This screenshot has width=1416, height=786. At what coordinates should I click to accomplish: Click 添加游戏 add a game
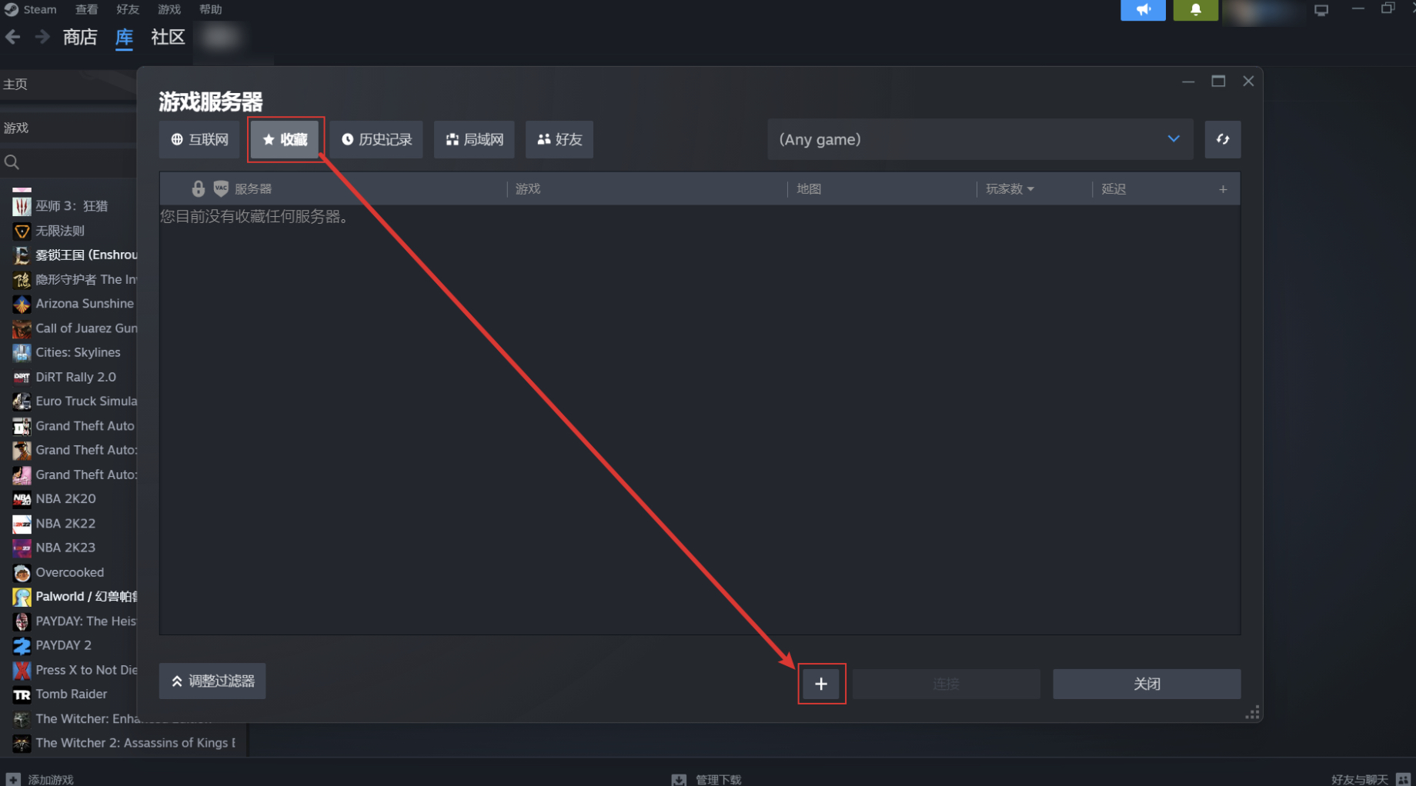(40, 779)
